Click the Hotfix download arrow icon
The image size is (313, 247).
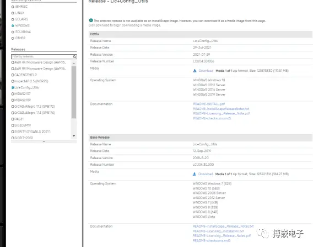point(195,71)
